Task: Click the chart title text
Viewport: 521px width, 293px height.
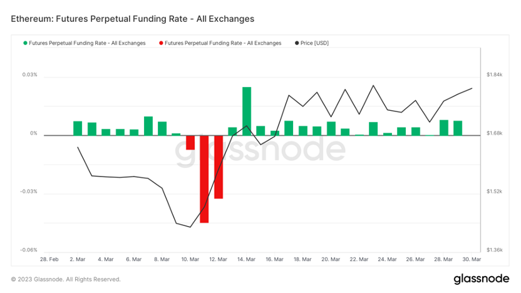Action: (x=133, y=19)
